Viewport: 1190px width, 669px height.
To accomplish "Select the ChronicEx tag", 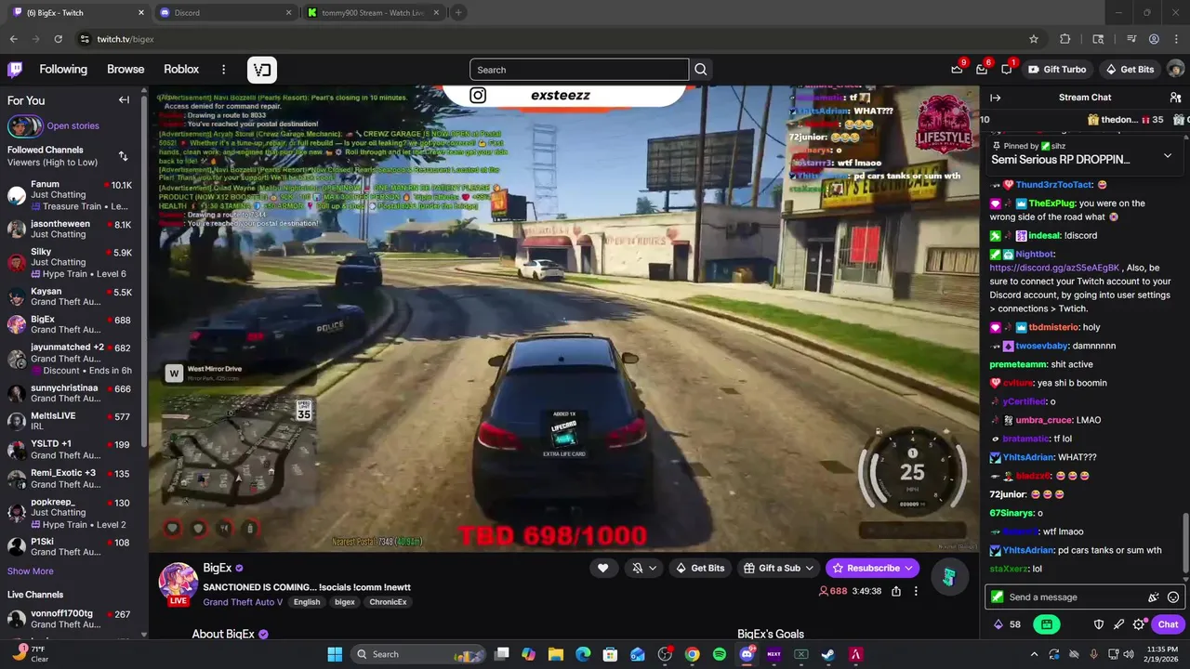I will tap(387, 602).
